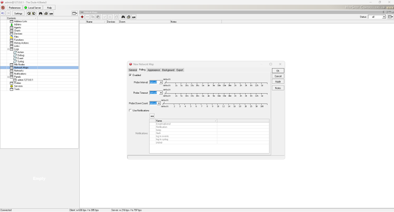
Task: Click the printer icon in the left toolbar
Action: pos(46,13)
